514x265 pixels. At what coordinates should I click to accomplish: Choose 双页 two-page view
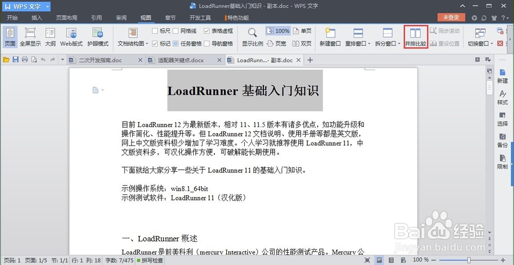click(x=302, y=44)
